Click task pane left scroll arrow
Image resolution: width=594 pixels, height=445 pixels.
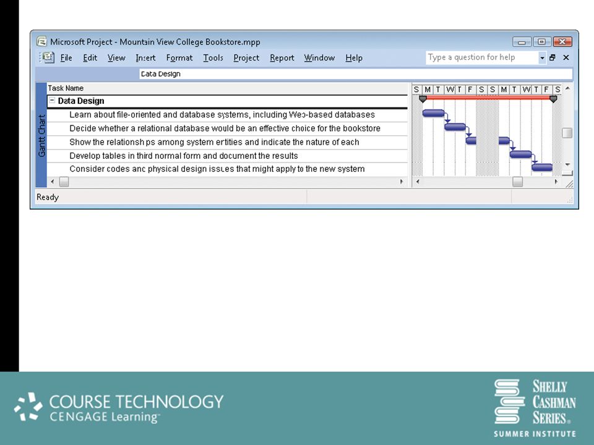pos(52,182)
